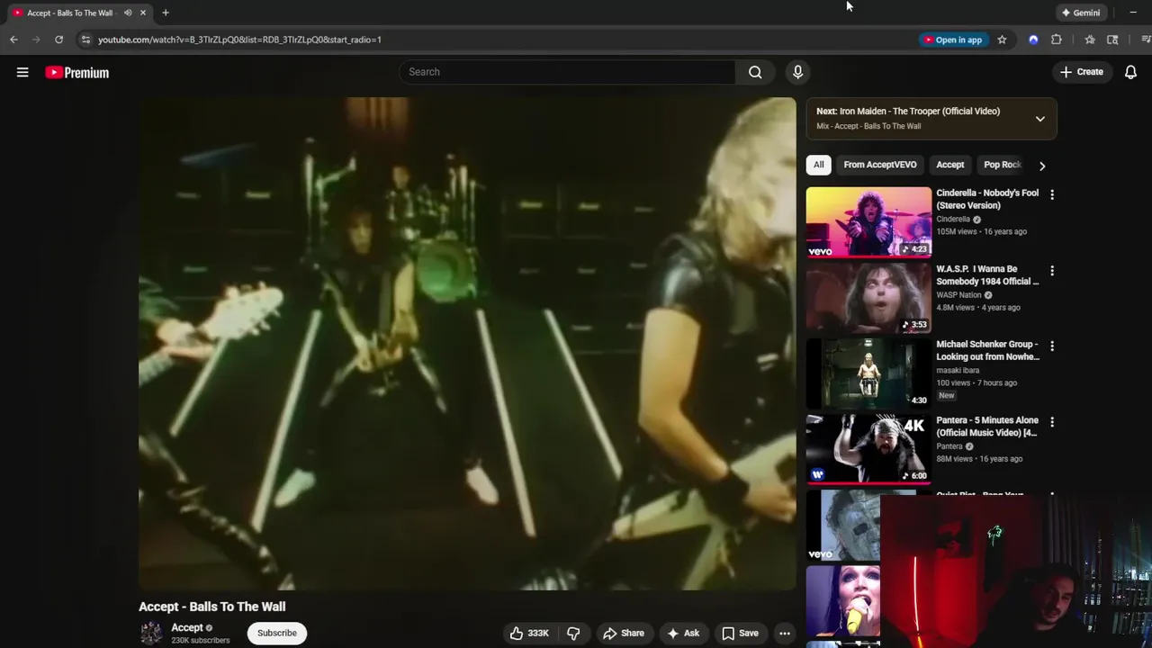Click Pantera - 5 Minutes Alone title
Viewport: 1152px width, 648px height.
(x=987, y=427)
